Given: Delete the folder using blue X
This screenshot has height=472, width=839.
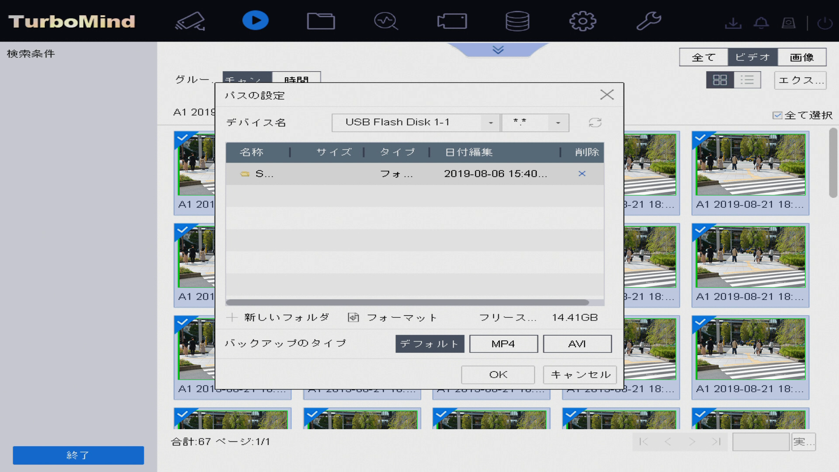Looking at the screenshot, I should 582,174.
